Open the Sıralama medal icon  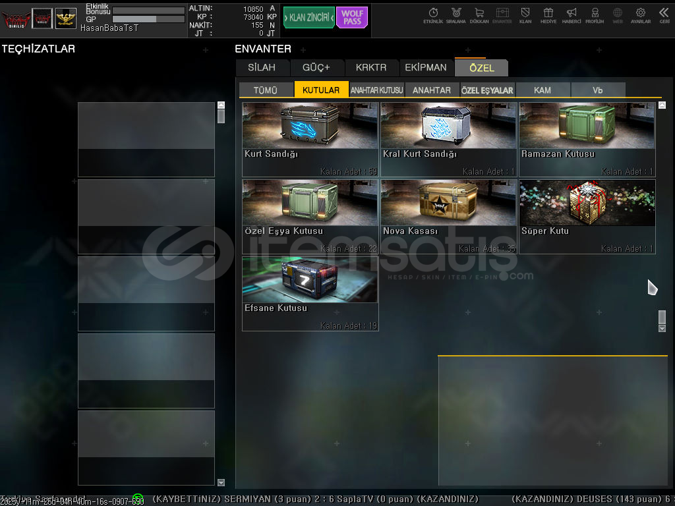click(455, 14)
